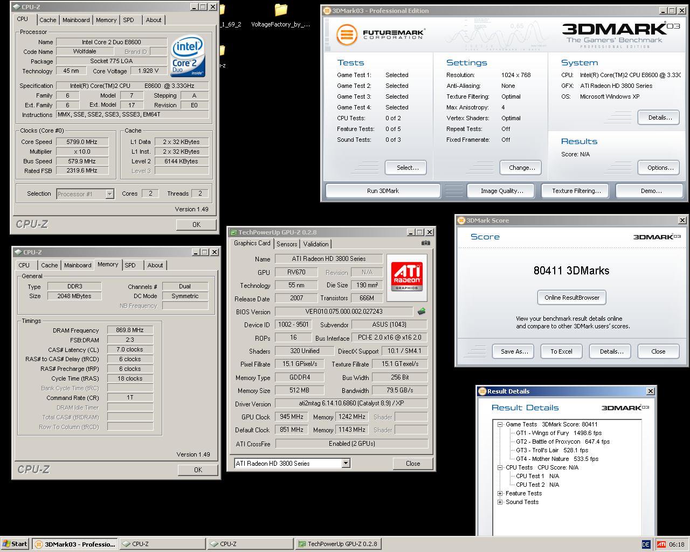Select GT3 - Troll's Lair result
This screenshot has width=690, height=552.
(552, 450)
